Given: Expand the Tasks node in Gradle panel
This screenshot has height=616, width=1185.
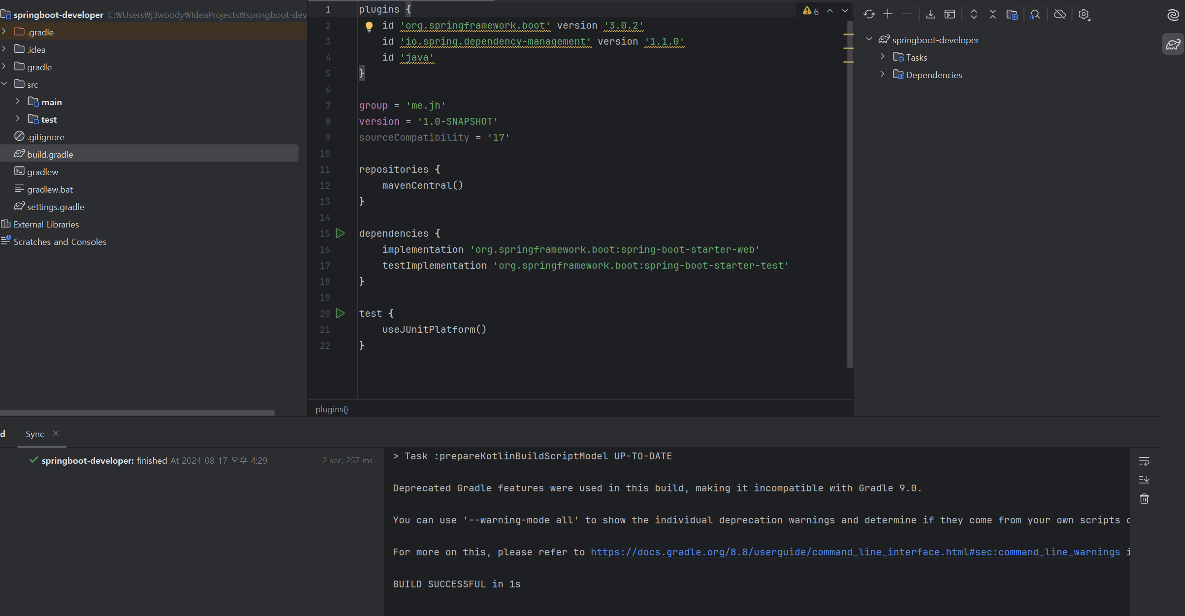Looking at the screenshot, I should pos(883,57).
